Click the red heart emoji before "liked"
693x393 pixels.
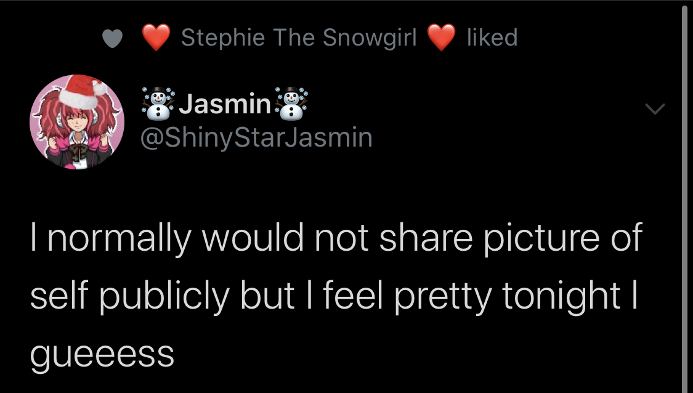click(x=441, y=38)
